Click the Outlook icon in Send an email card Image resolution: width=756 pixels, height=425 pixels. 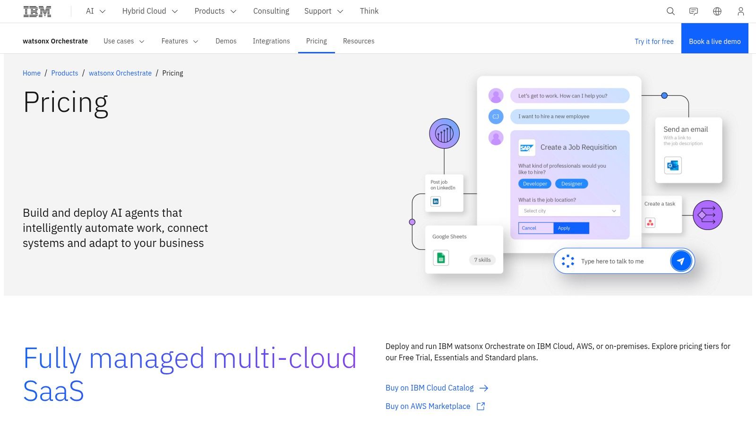pyautogui.click(x=672, y=165)
